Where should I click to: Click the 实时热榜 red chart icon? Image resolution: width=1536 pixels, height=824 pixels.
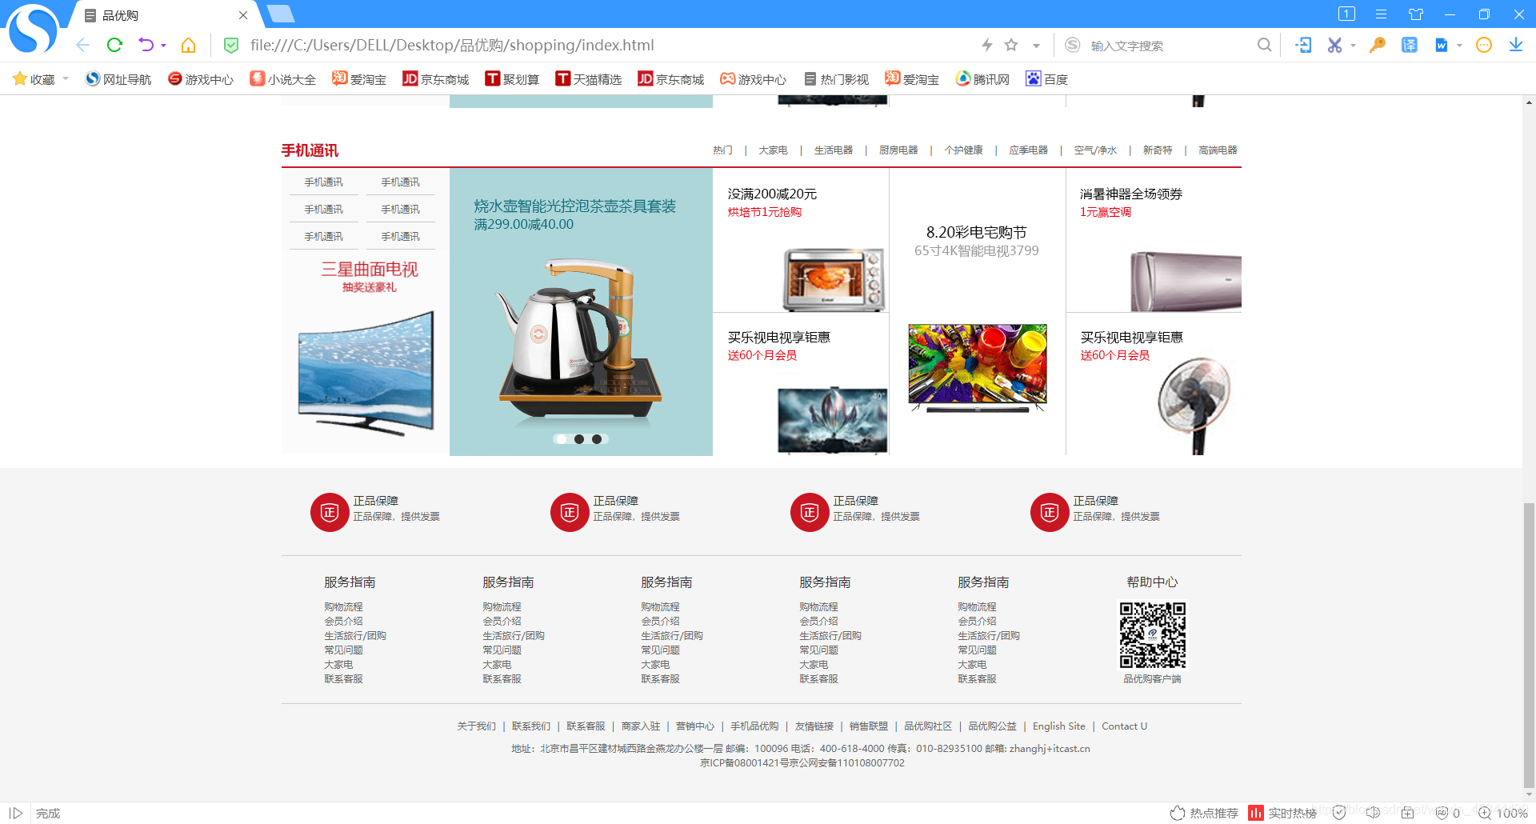point(1256,812)
